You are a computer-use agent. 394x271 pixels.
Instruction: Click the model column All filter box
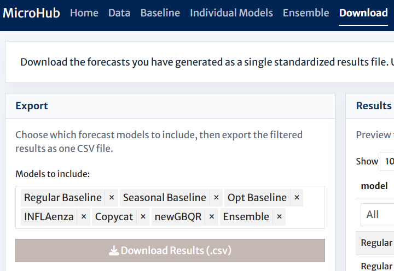click(378, 215)
